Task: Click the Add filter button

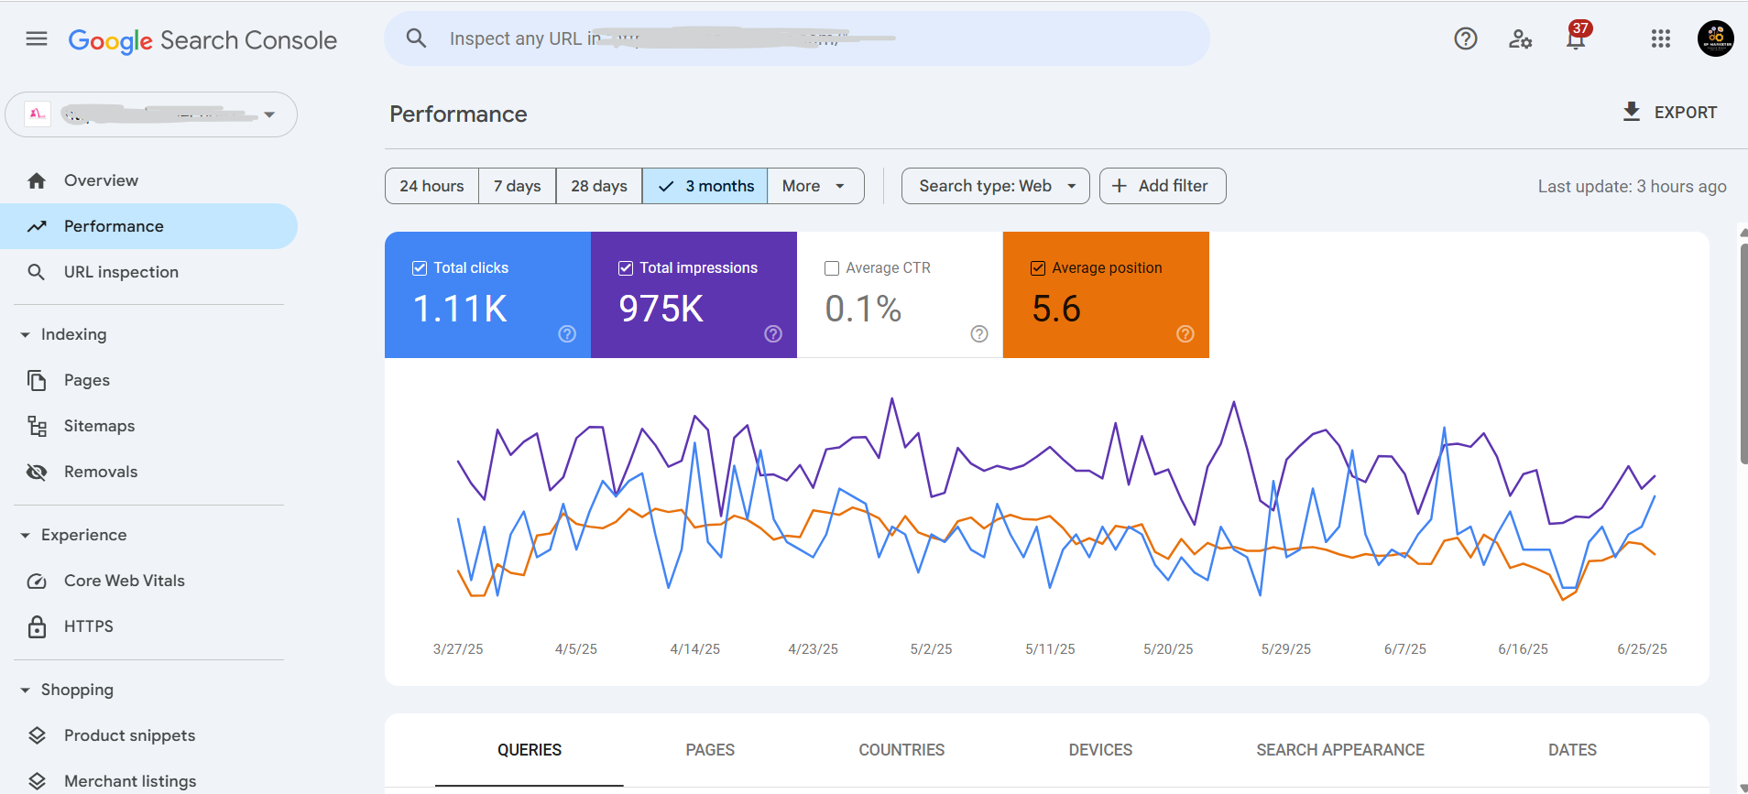Action: (1163, 186)
